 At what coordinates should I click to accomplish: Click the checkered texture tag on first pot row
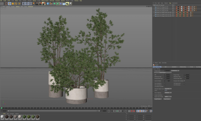coord(194,7)
